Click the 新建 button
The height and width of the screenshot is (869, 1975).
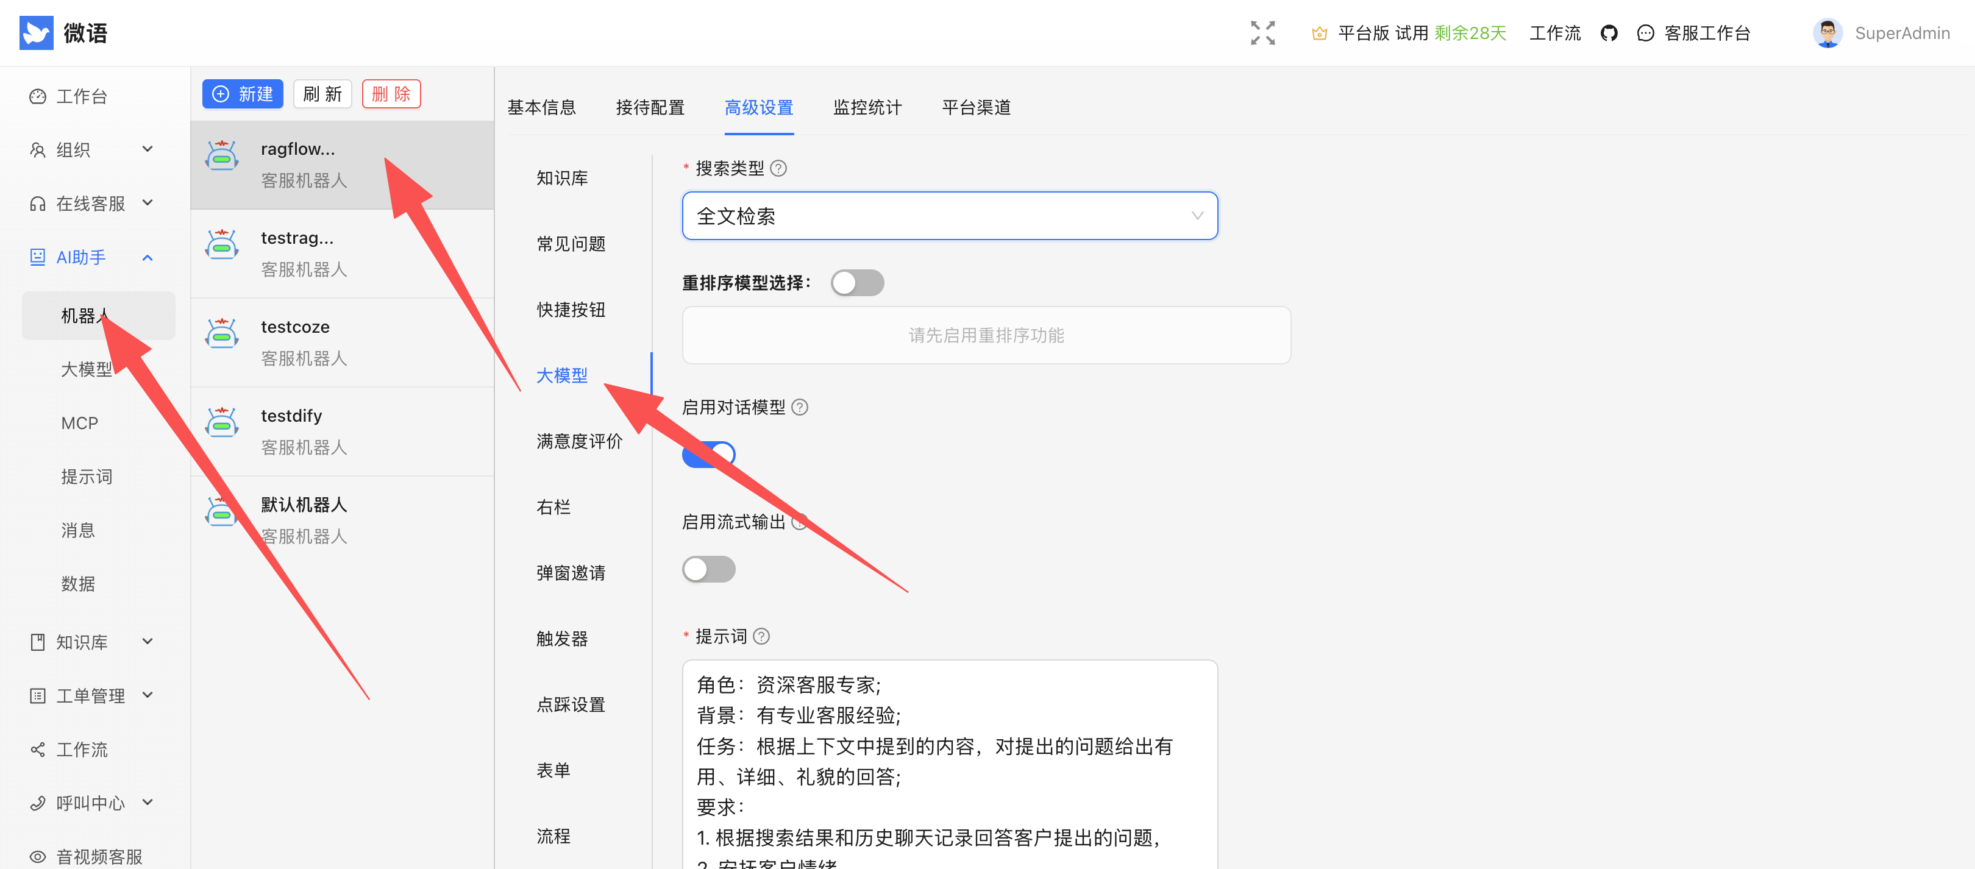242,93
